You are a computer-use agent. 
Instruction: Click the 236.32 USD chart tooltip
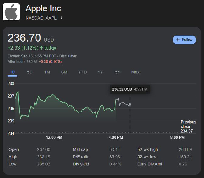(130, 89)
